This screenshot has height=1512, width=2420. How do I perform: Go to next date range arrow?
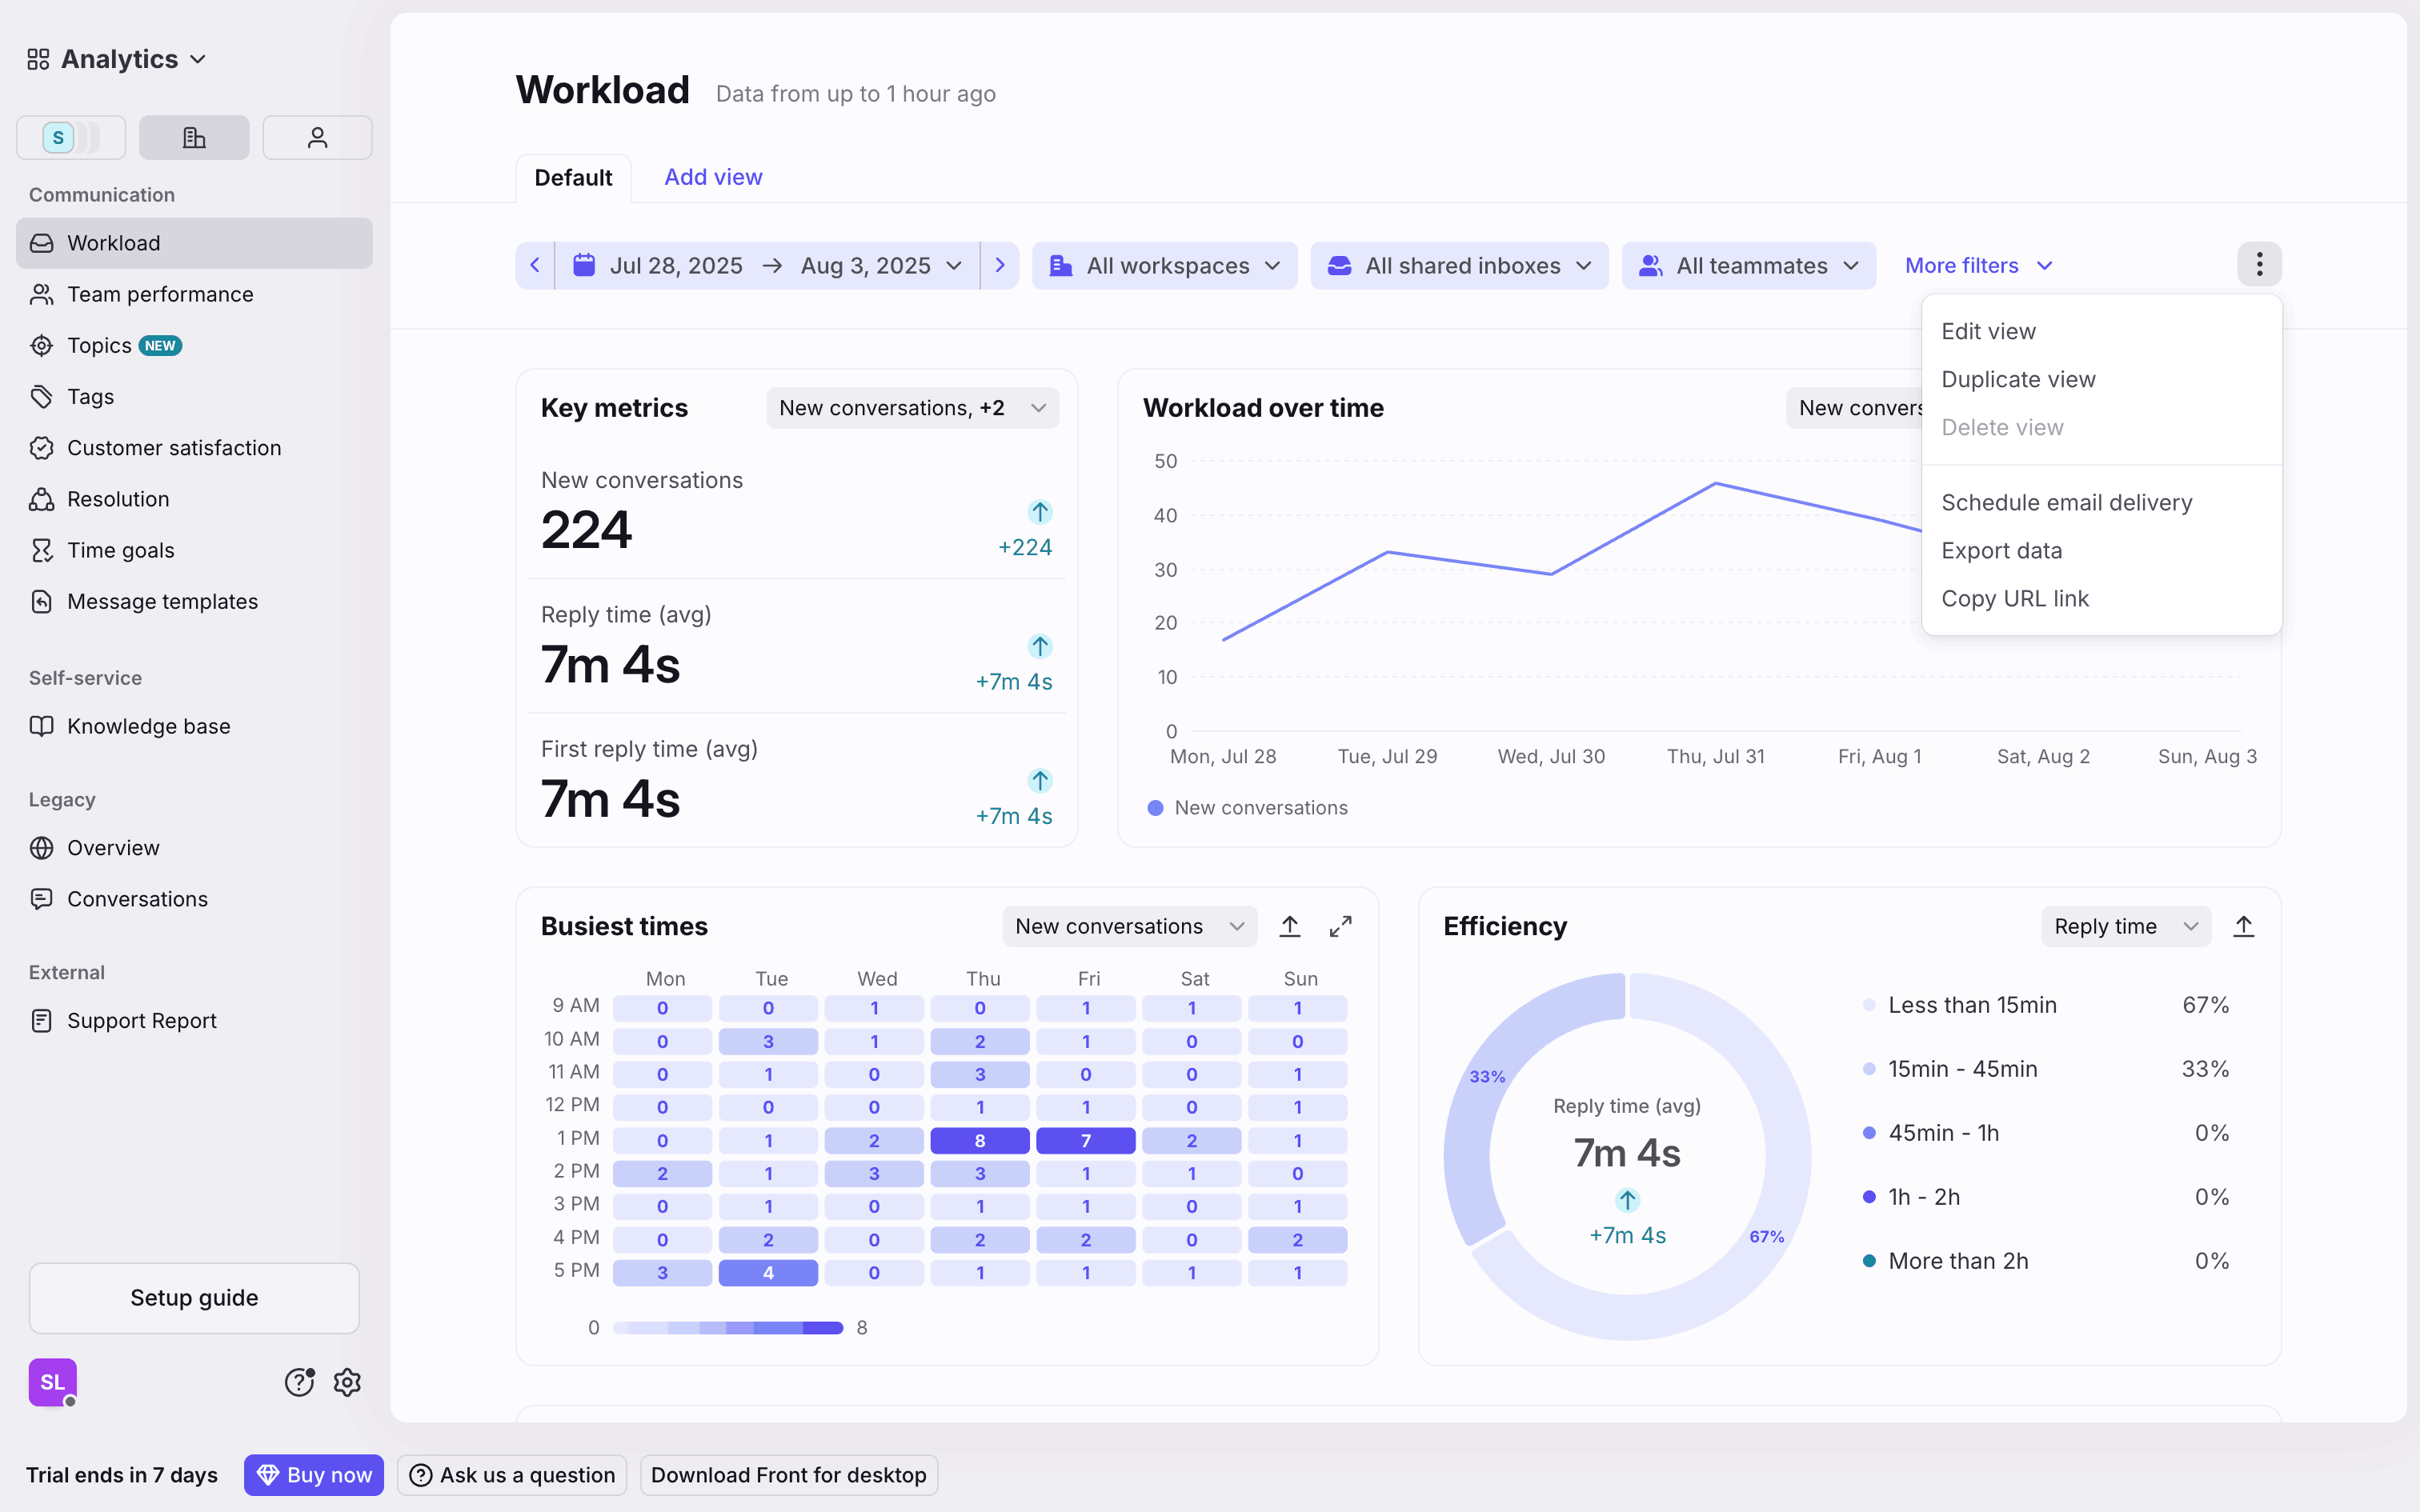999,265
